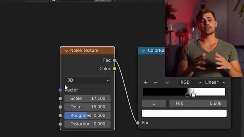Select the black color stop handle
Viewport: 244px width, 137px height.
(x=187, y=94)
